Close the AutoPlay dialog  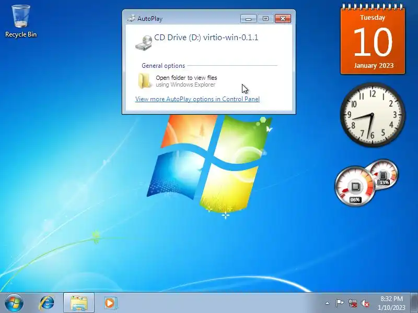tap(283, 19)
